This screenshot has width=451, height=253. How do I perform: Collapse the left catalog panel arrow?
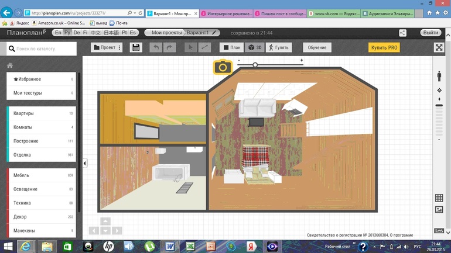pos(85,164)
